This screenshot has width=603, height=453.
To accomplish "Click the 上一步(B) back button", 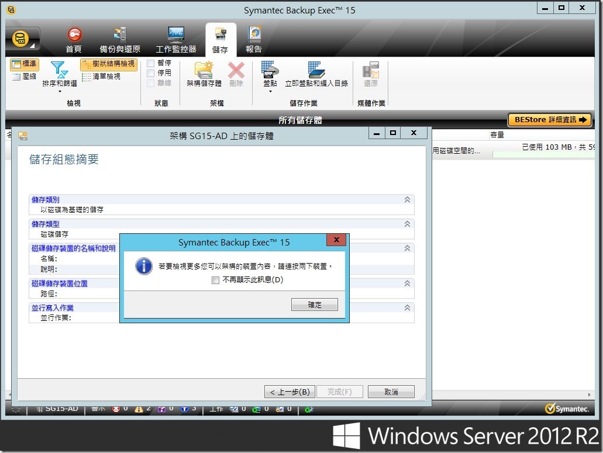I will click(x=290, y=392).
